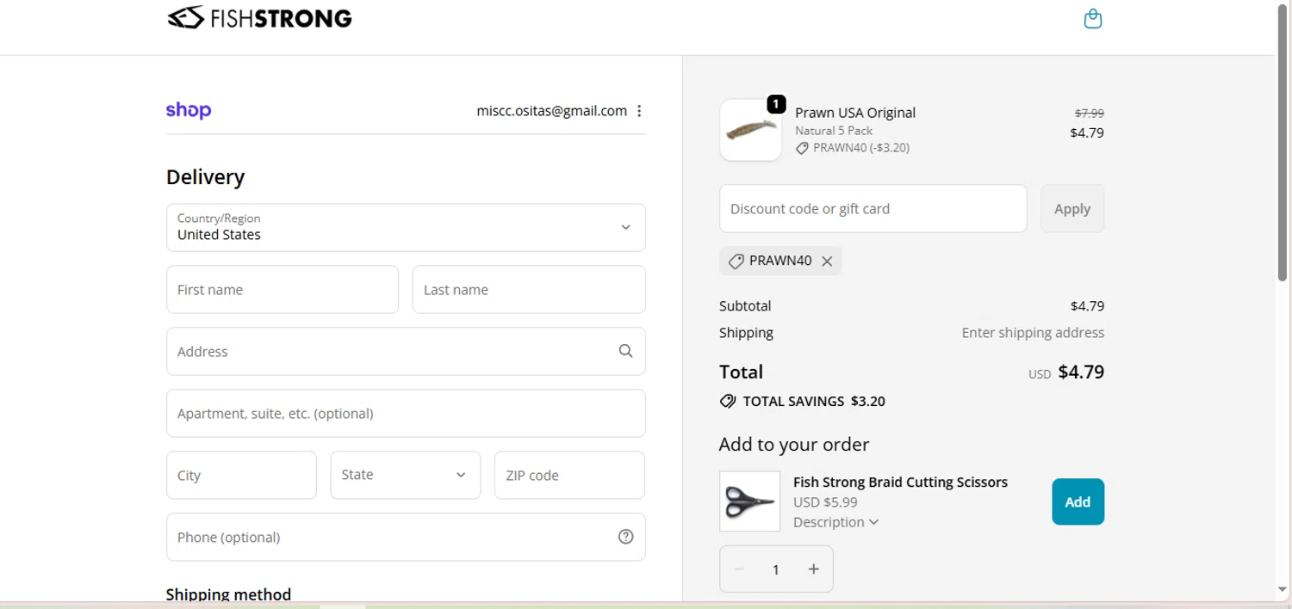Add Braid Cutting Scissors to order
The image size is (1292, 609).
pos(1078,501)
